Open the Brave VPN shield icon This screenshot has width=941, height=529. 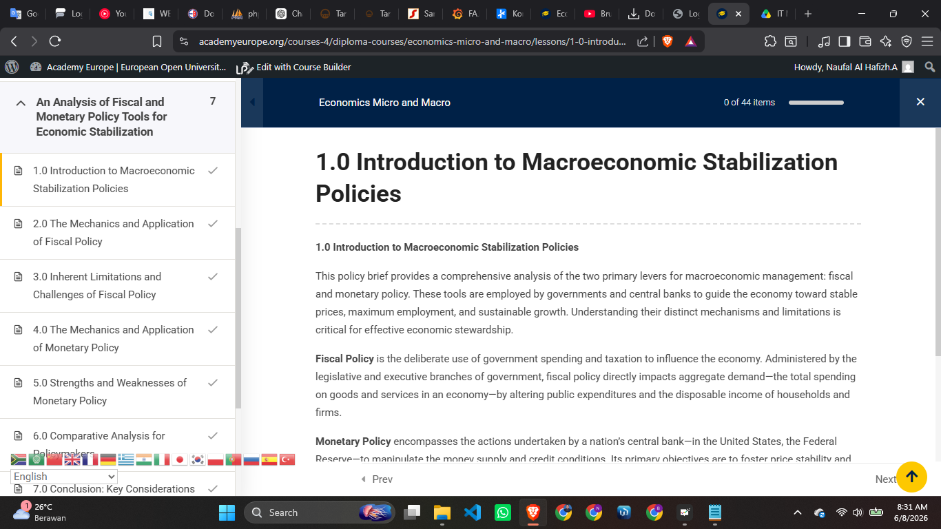pyautogui.click(x=907, y=41)
